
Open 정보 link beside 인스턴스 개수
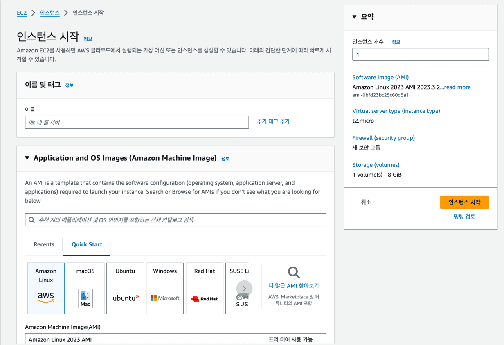[x=396, y=42]
